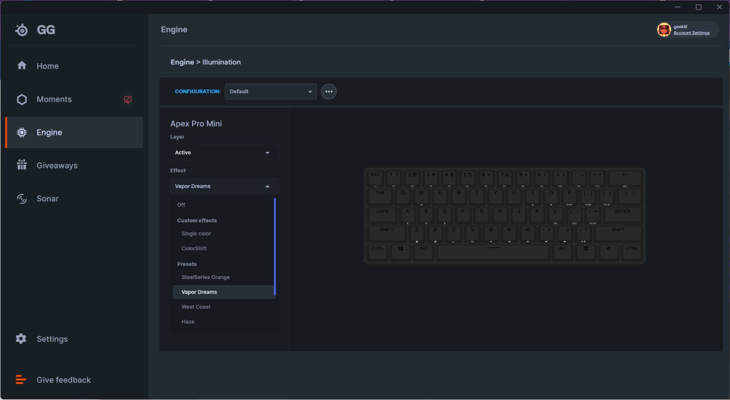Click the backspace arrow key on the keyboard

pyautogui.click(x=625, y=178)
